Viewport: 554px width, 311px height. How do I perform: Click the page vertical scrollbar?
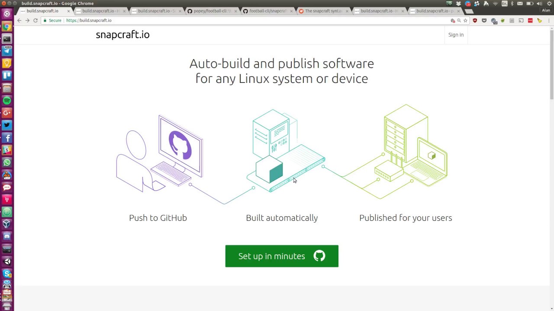pyautogui.click(x=551, y=65)
